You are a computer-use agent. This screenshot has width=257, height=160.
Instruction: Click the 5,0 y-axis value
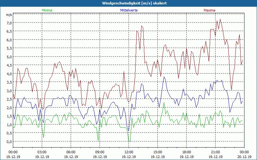(x=9, y=57)
